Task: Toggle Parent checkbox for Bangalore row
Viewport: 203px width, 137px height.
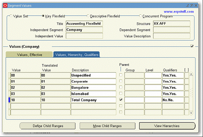Action: [x=121, y=87]
